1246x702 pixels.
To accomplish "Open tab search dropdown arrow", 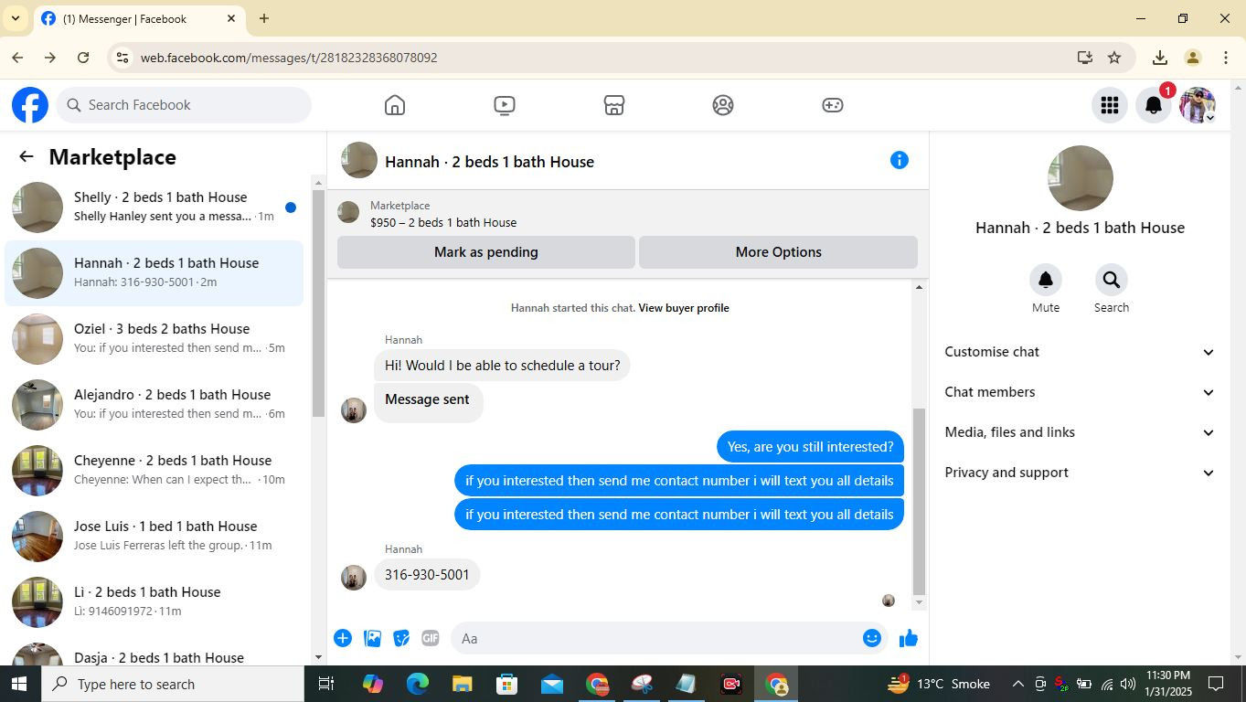I will (x=15, y=18).
